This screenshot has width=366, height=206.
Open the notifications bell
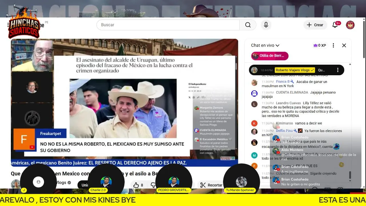pos(335,25)
